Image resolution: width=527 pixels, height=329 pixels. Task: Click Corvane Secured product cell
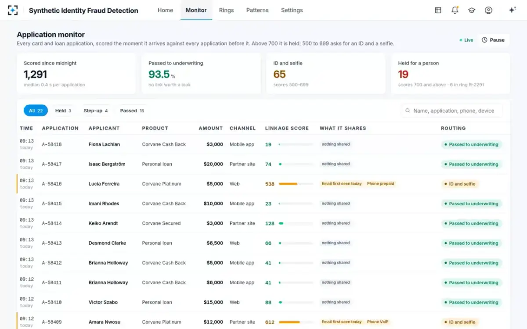pos(161,223)
